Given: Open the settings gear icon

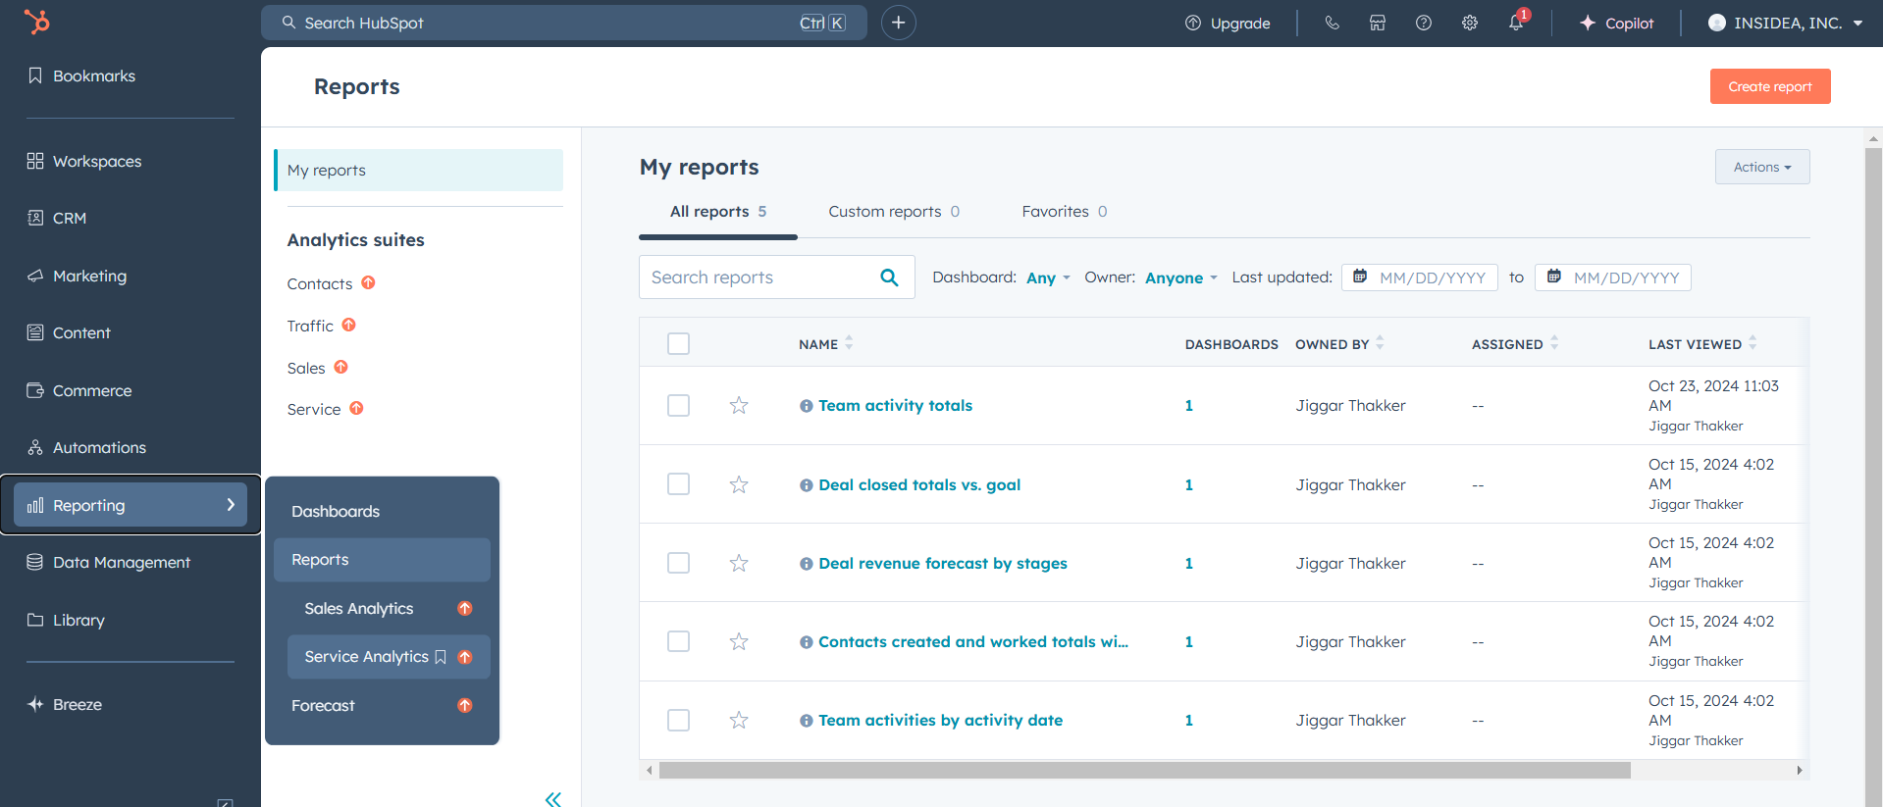Looking at the screenshot, I should click(x=1470, y=23).
